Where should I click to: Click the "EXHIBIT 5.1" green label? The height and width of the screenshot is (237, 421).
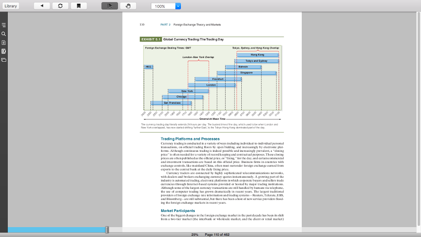tap(150, 39)
